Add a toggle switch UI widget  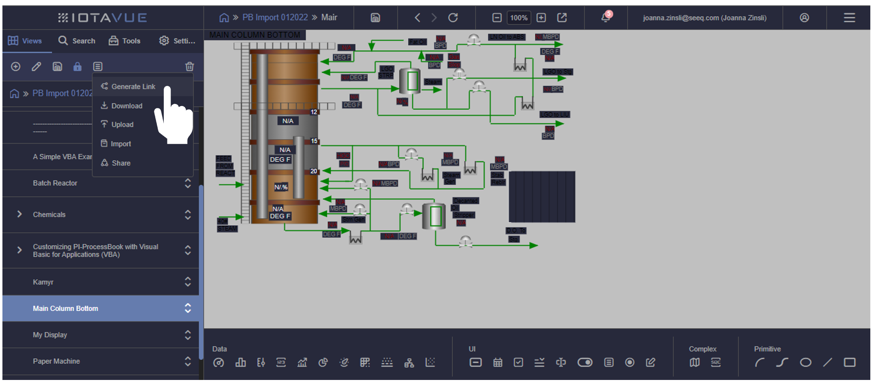click(585, 363)
